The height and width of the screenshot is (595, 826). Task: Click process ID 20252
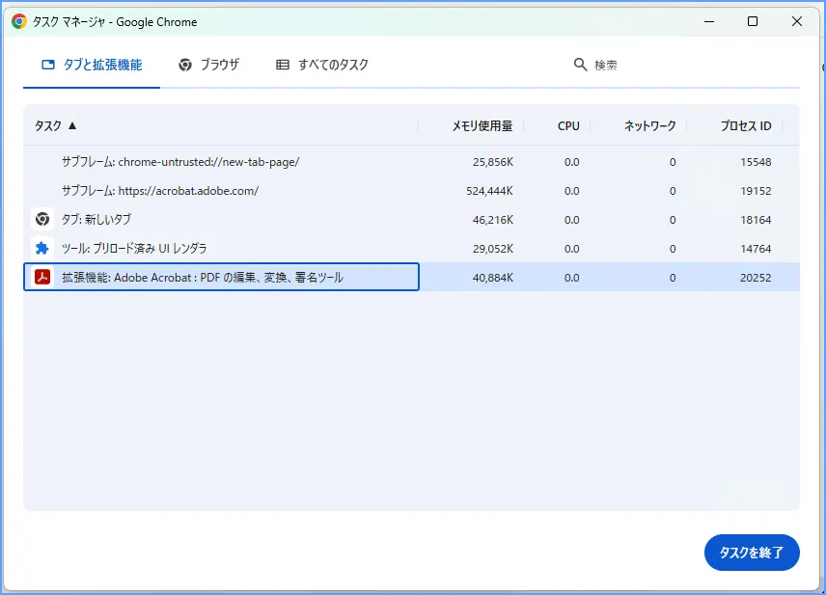tap(756, 278)
